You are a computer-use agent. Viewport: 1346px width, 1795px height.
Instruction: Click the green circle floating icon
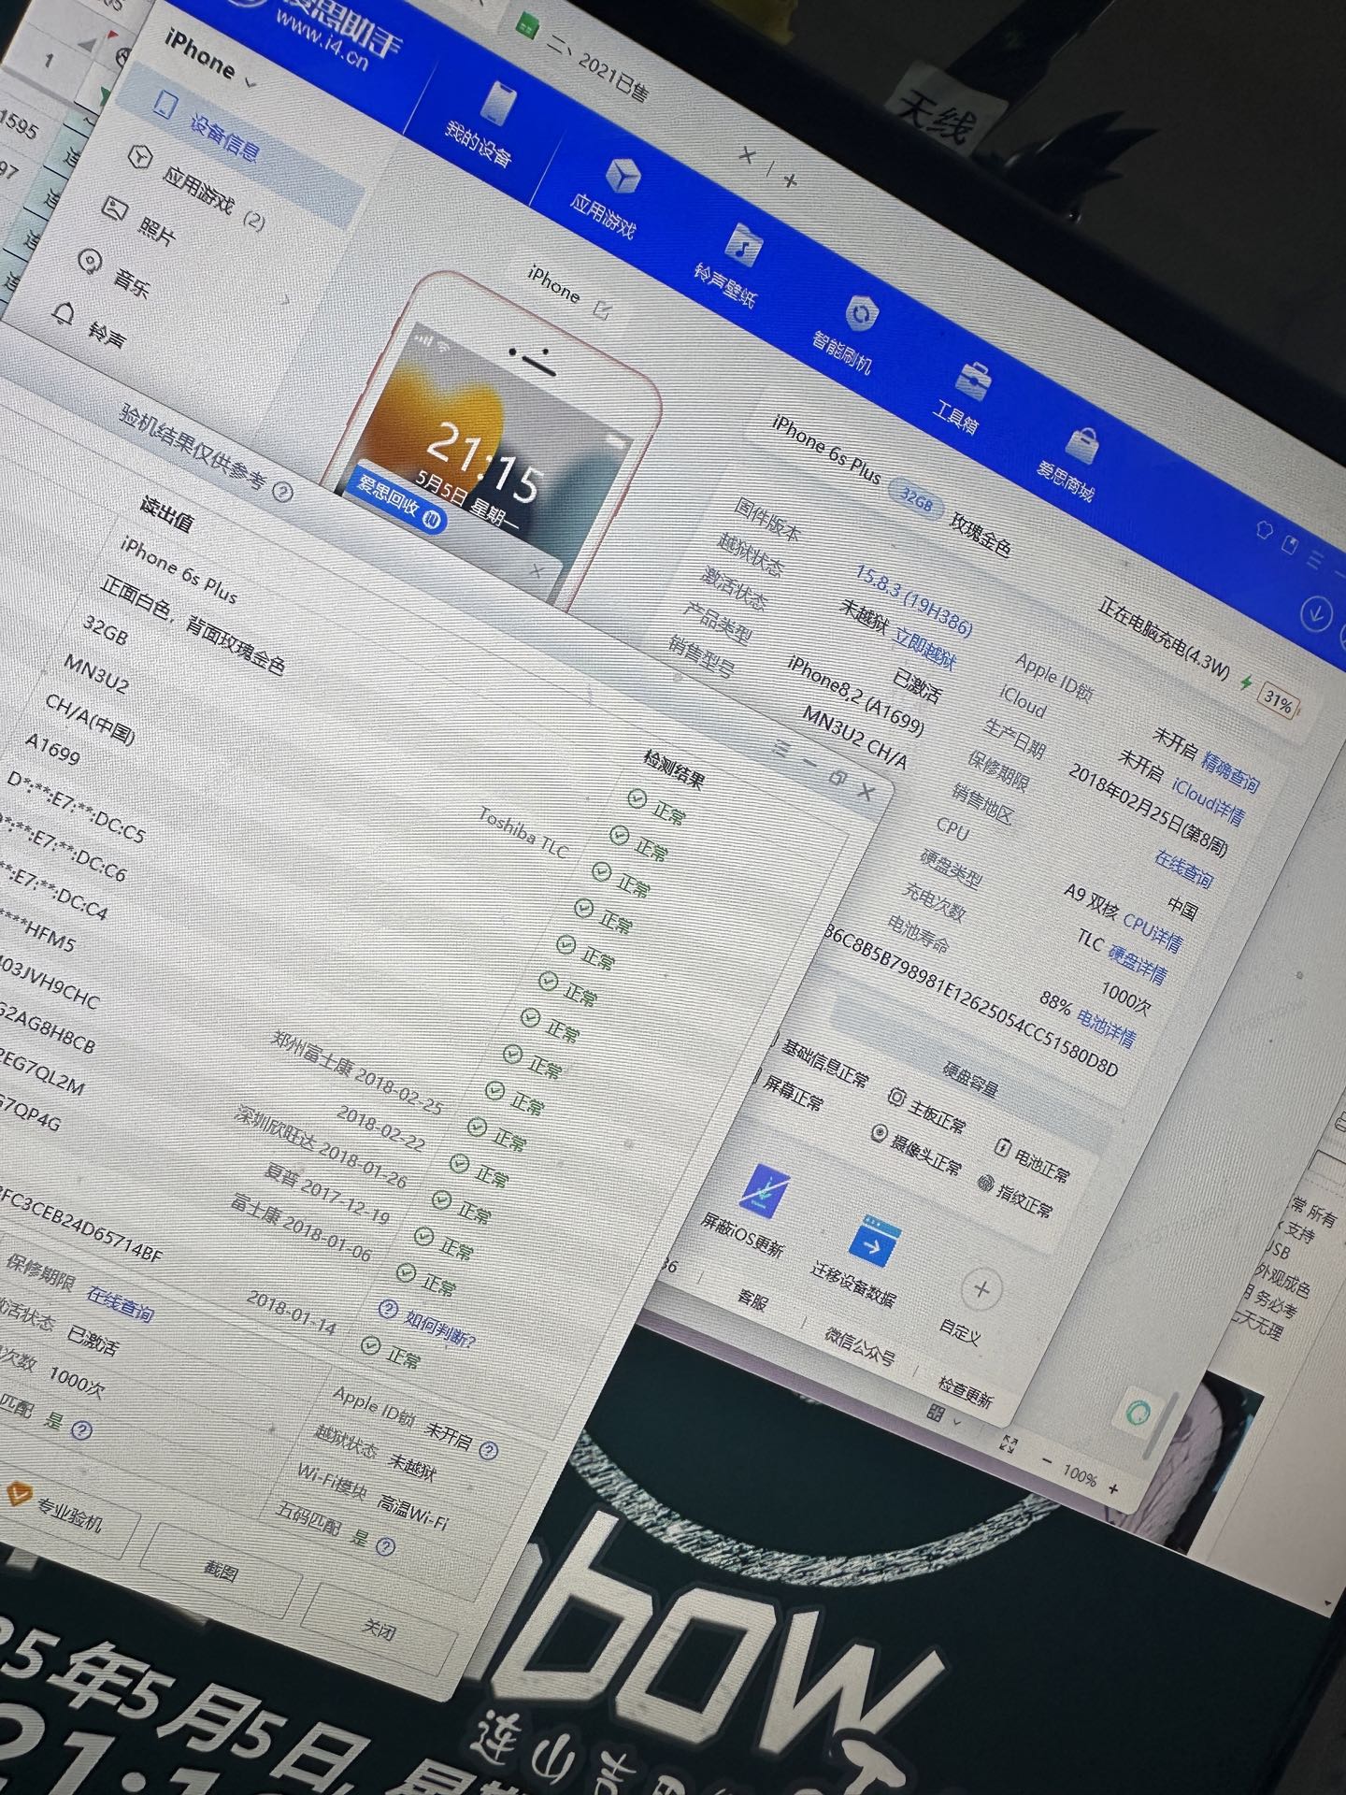click(1137, 1412)
